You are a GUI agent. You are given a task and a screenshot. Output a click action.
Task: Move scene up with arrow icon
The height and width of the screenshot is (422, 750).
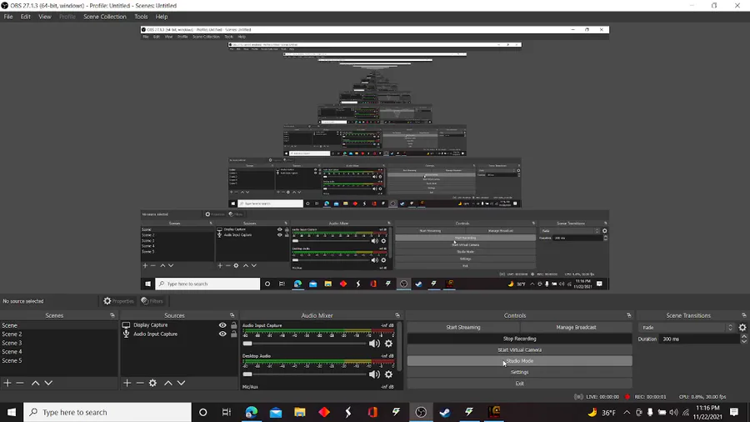click(x=35, y=383)
